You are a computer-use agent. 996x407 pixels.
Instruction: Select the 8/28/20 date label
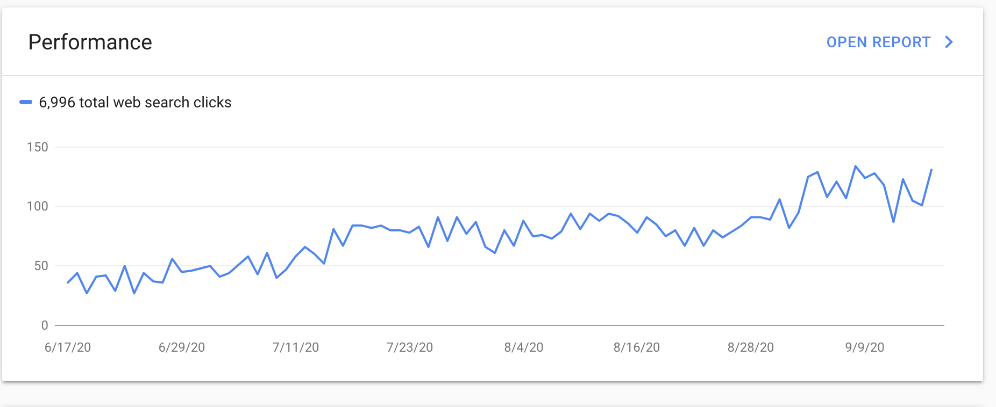coord(751,347)
